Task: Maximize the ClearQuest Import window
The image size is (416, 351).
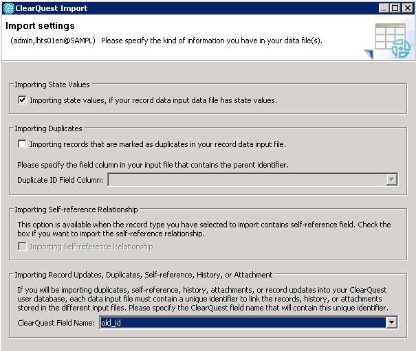Action: [395, 8]
